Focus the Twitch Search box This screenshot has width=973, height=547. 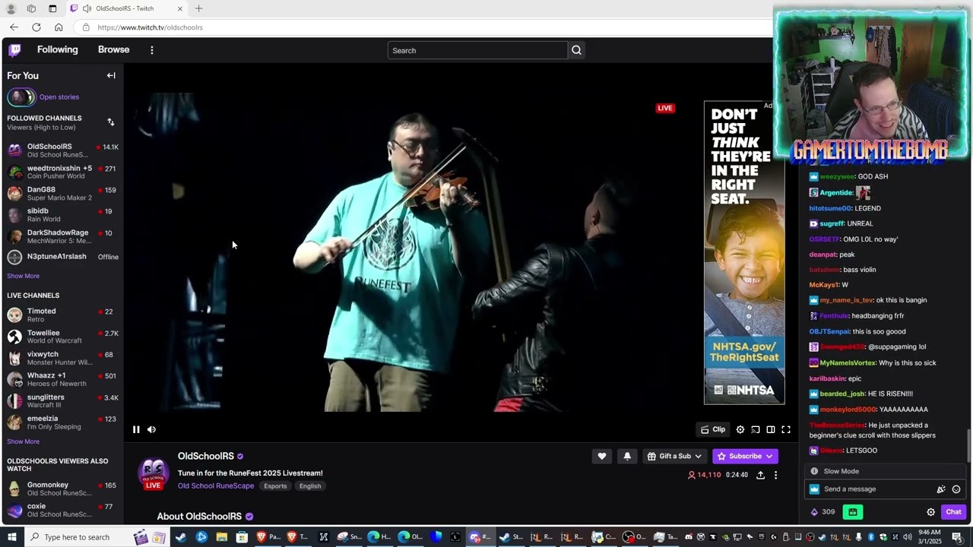[x=477, y=50]
